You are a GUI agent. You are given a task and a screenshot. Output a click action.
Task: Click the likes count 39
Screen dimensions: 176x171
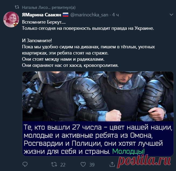click(92, 165)
